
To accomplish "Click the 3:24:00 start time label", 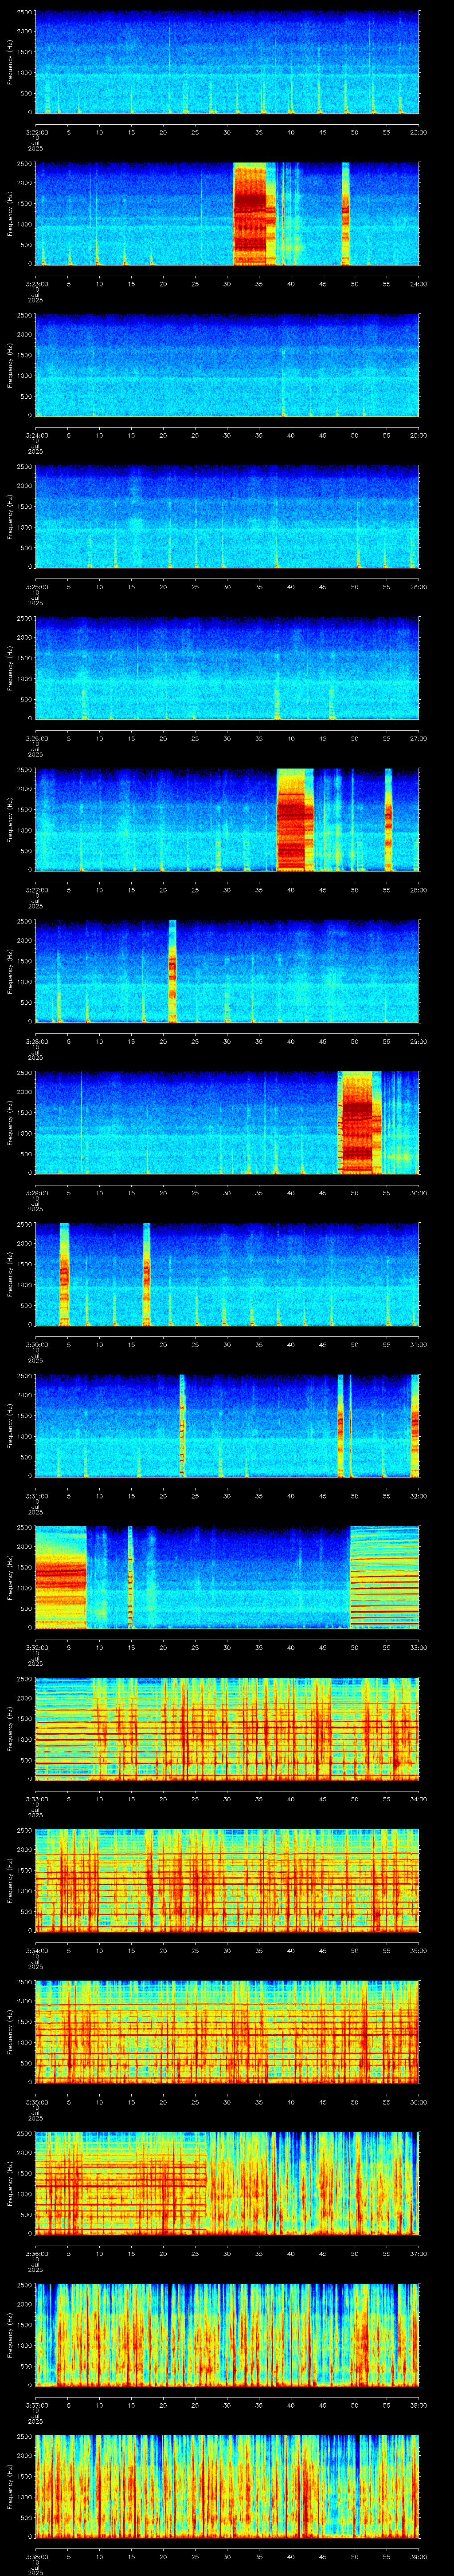I will pyautogui.click(x=36, y=435).
